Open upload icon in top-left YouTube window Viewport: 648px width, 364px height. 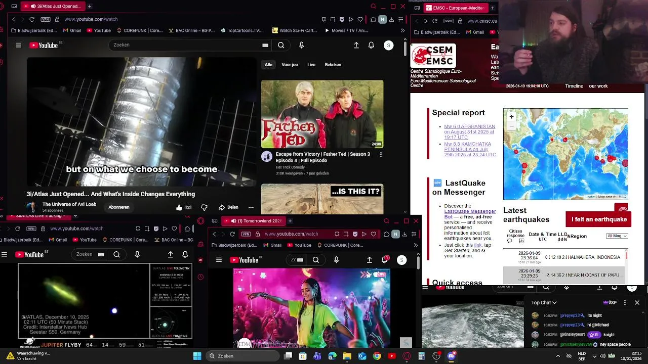click(356, 45)
